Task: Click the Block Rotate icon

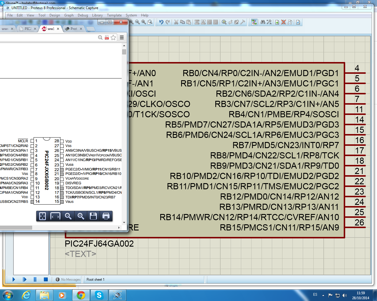Action: click(x=209, y=22)
